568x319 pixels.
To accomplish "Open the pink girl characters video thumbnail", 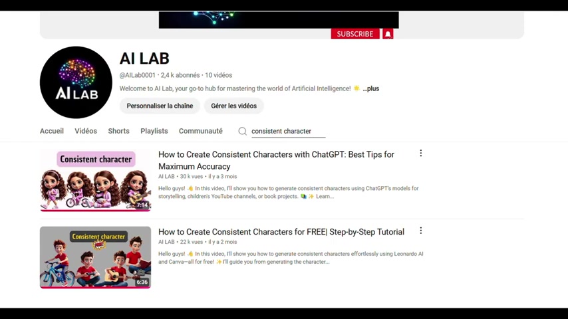I will point(95,180).
